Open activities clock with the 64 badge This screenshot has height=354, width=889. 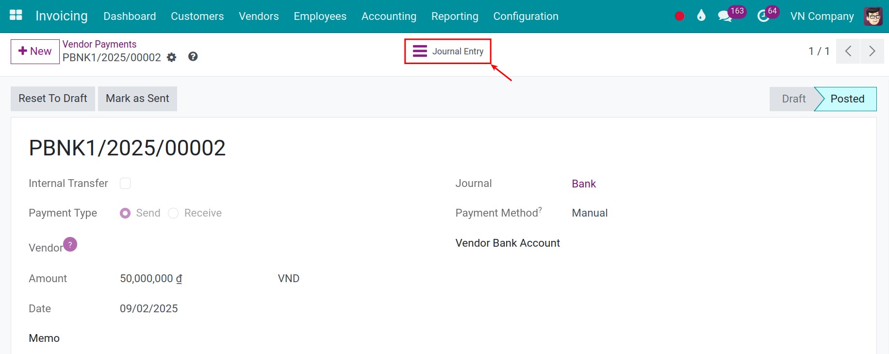(x=768, y=14)
